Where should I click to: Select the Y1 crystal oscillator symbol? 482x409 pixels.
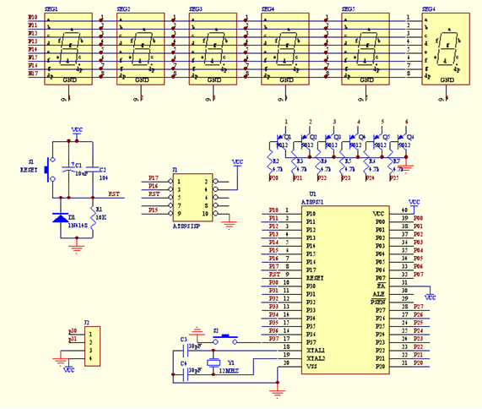(214, 363)
